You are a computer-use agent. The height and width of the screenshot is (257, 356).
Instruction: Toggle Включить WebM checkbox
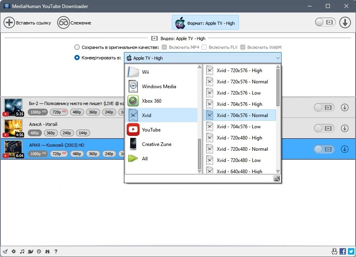[x=243, y=47]
